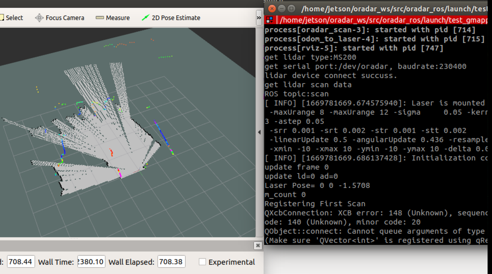Click the 'get lidar scan data' terminal line
Image resolution: width=492 pixels, height=274 pixels.
point(308,85)
